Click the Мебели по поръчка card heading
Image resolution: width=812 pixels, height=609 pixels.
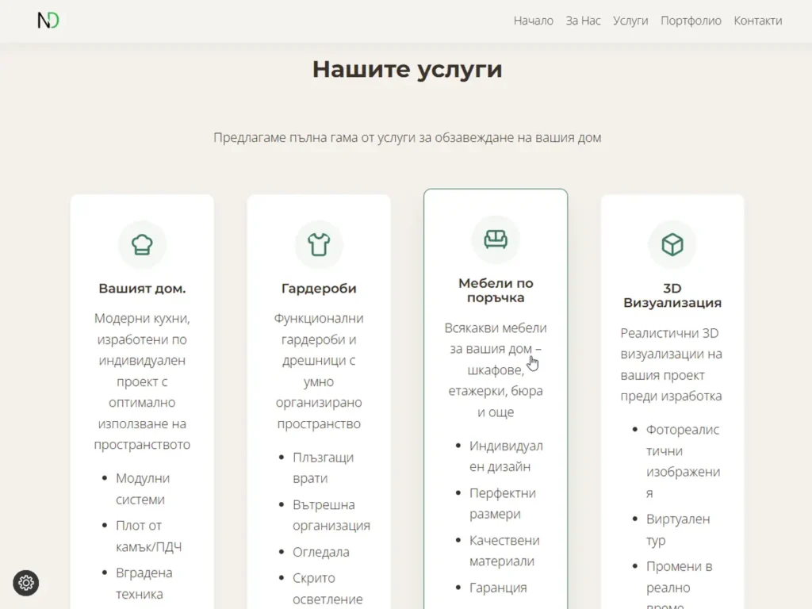pyautogui.click(x=496, y=290)
